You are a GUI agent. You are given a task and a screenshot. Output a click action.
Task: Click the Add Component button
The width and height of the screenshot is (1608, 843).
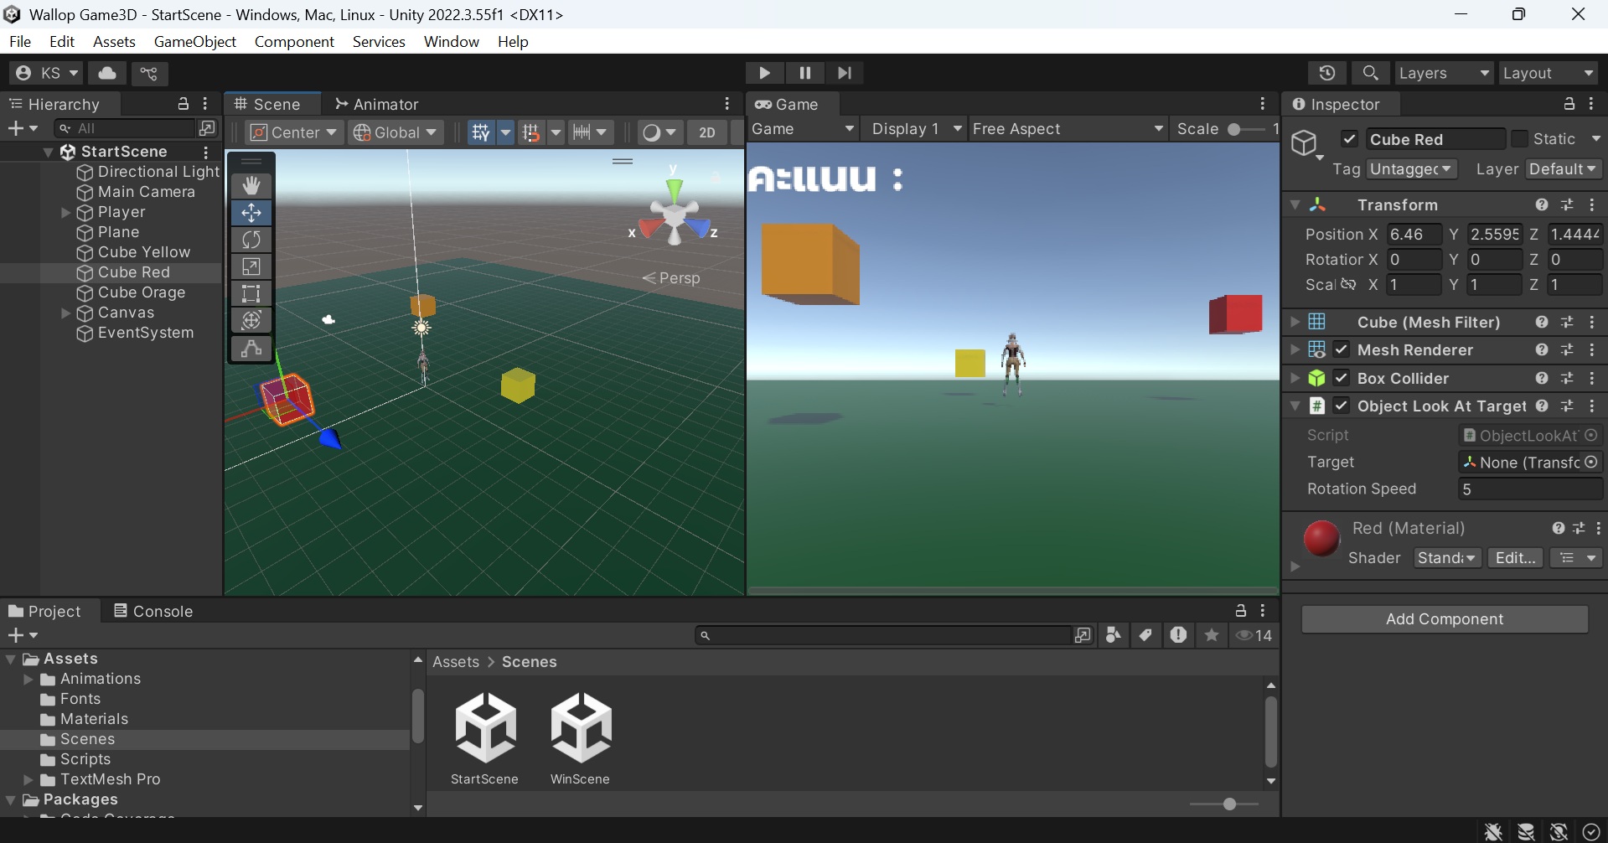1445,618
